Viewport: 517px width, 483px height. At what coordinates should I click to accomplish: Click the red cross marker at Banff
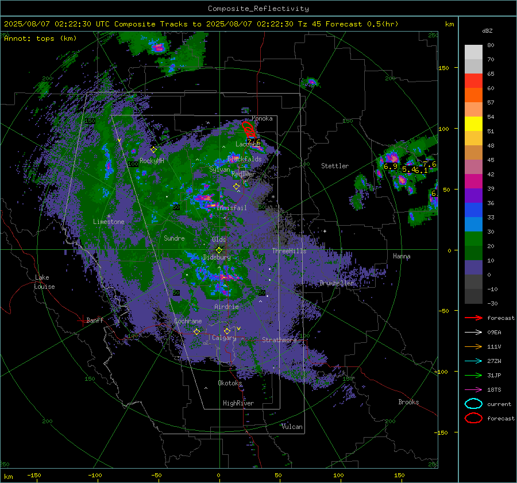(82, 320)
